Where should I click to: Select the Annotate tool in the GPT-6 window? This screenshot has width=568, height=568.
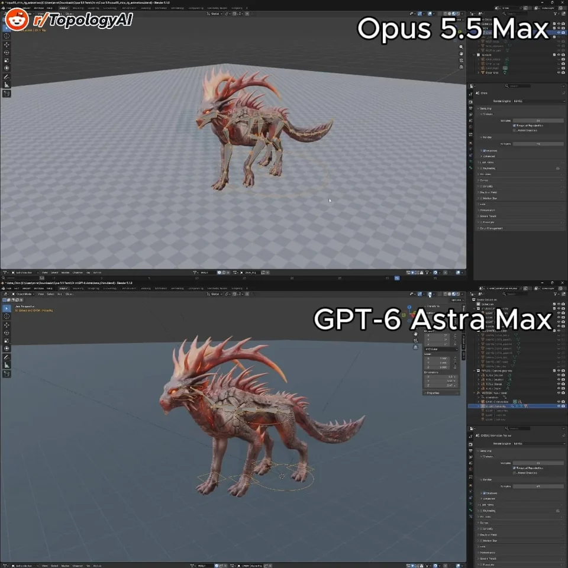click(7, 357)
